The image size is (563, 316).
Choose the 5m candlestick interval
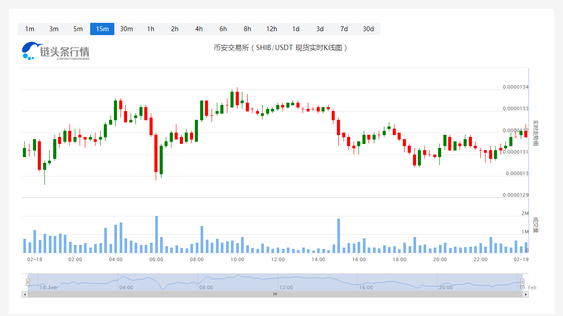click(x=78, y=29)
